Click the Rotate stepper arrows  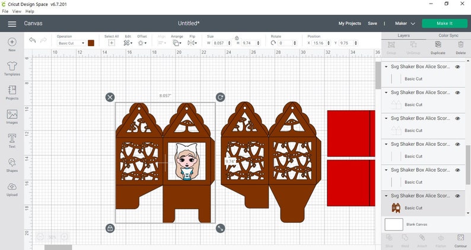pyautogui.click(x=295, y=43)
